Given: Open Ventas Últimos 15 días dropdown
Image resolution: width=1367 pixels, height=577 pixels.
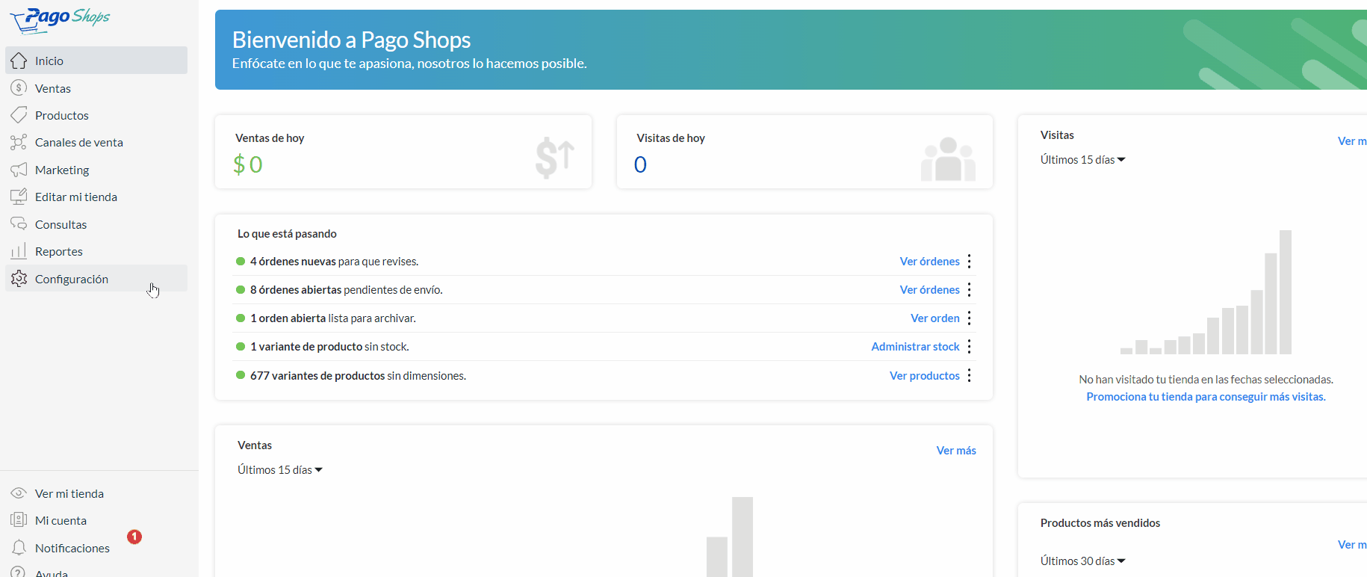Looking at the screenshot, I should 280,470.
